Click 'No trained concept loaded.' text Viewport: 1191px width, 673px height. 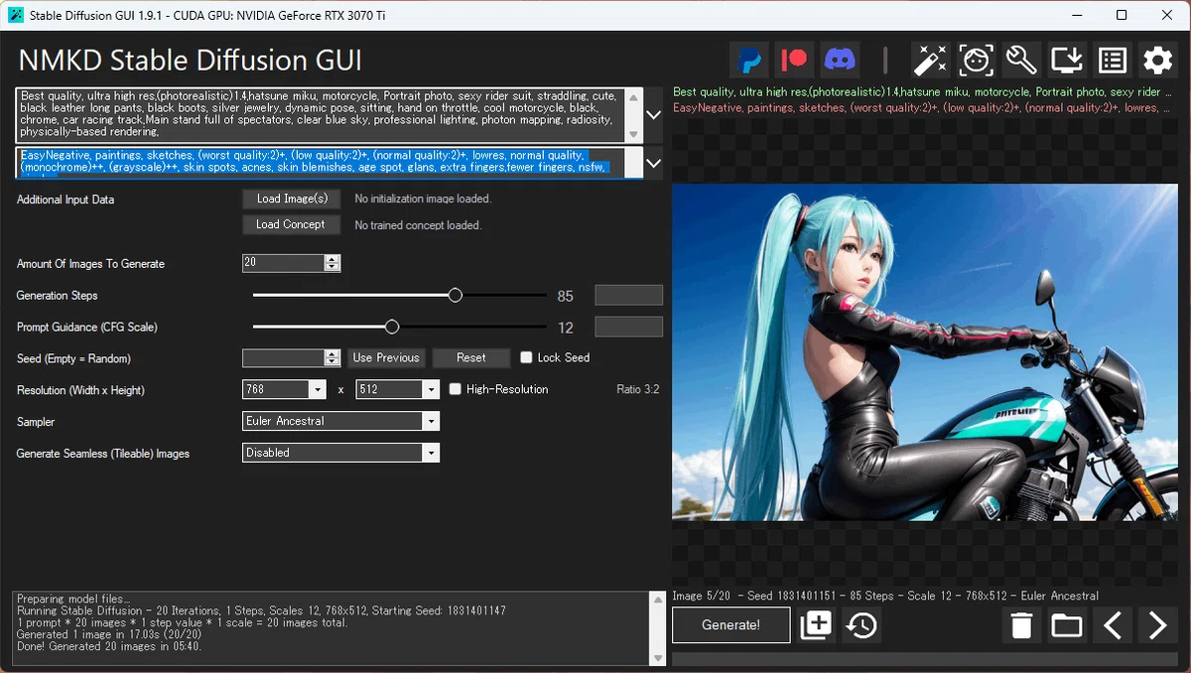point(418,225)
